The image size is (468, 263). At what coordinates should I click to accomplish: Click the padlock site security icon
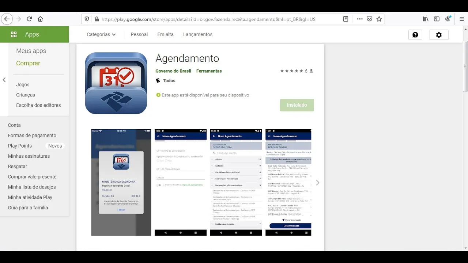pyautogui.click(x=97, y=19)
